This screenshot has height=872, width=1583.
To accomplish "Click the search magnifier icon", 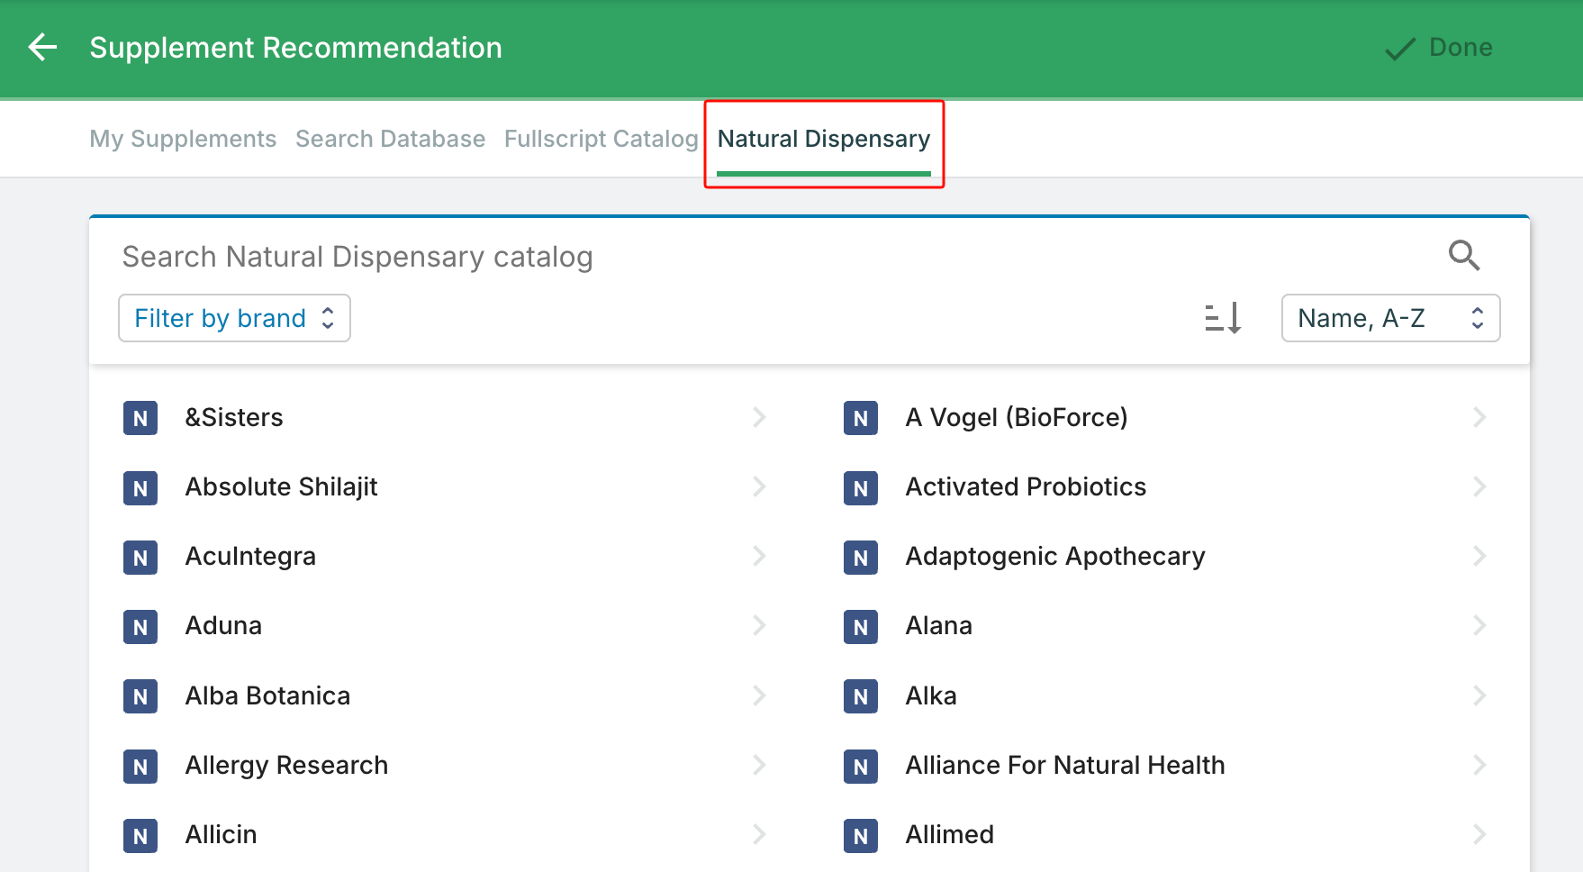I will point(1463,256).
